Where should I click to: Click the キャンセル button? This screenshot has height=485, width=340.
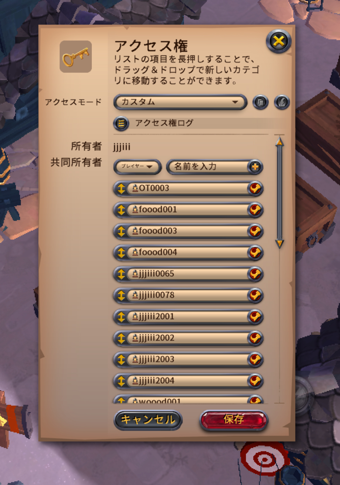(x=148, y=420)
